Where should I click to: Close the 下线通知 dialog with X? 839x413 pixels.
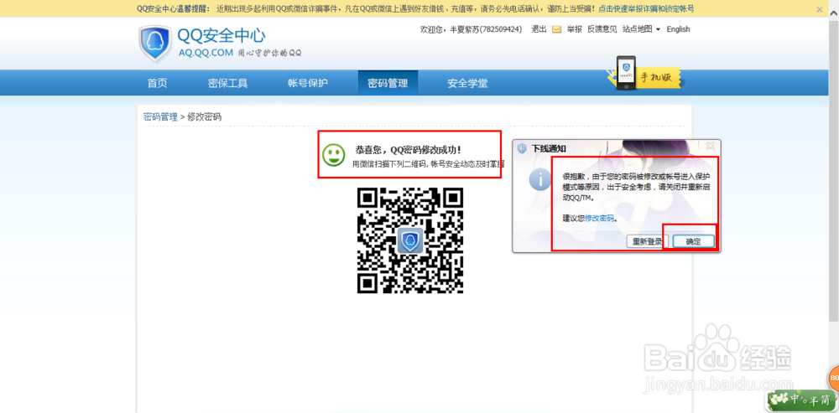[710, 145]
